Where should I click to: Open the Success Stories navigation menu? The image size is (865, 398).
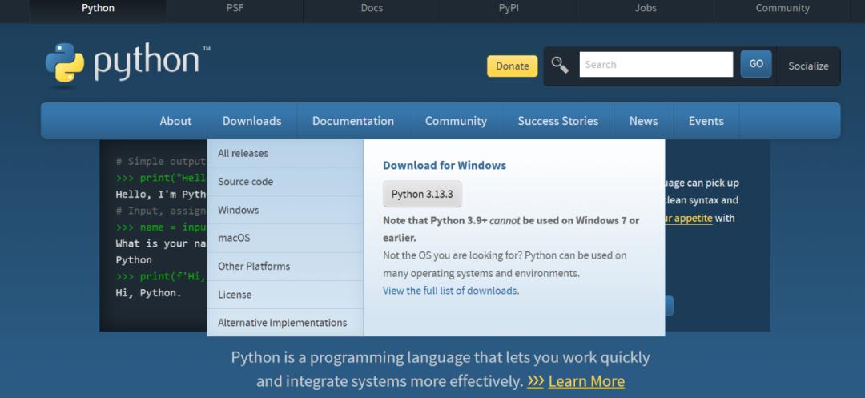pos(557,121)
